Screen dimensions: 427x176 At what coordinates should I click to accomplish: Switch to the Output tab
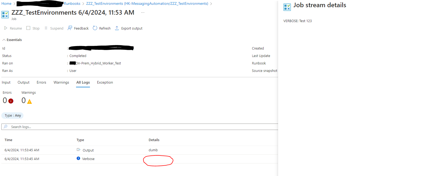(23, 83)
